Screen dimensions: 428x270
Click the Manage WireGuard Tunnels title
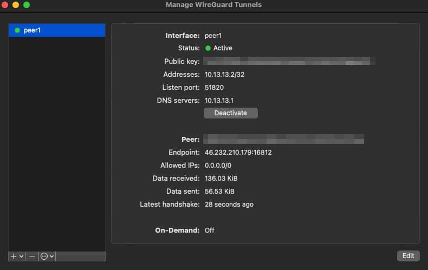click(213, 5)
